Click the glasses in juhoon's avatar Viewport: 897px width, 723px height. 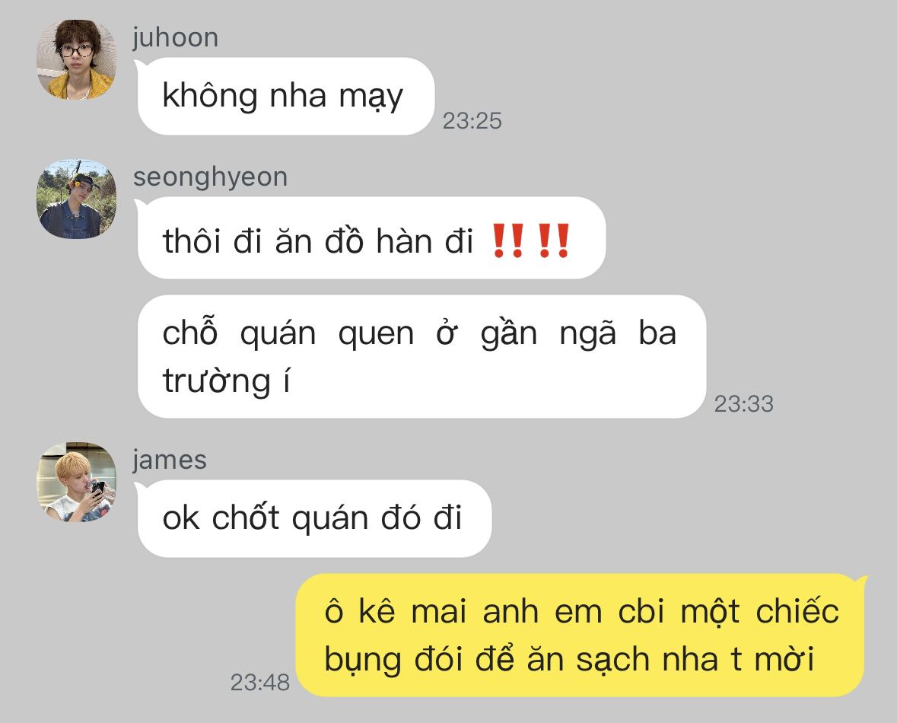(76, 50)
